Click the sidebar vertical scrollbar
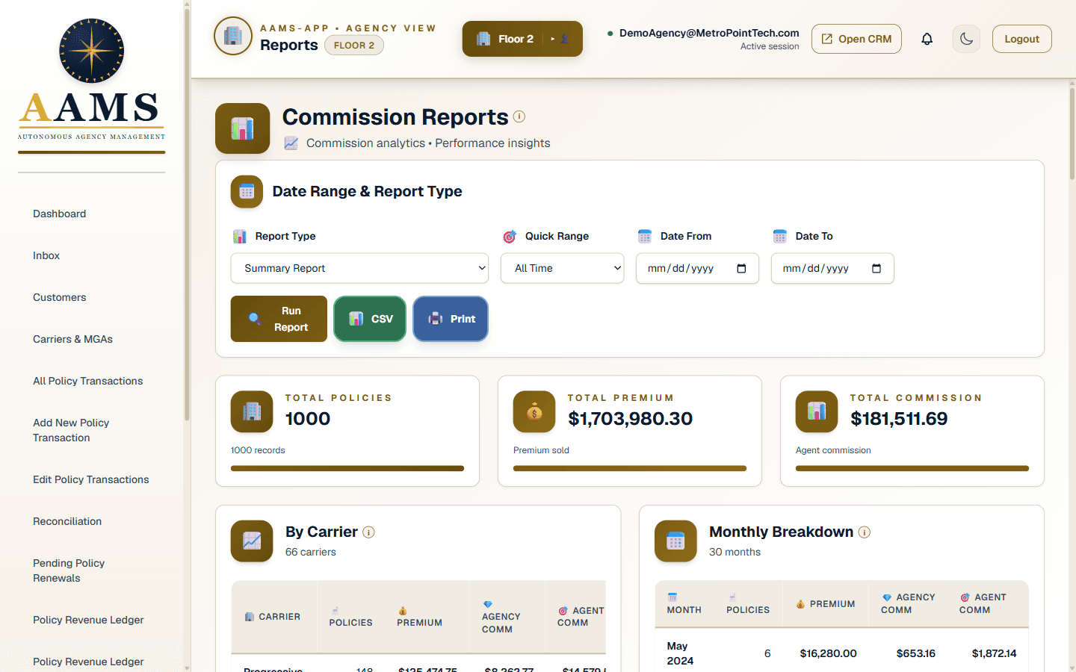Screen dimensions: 1076x672 pyautogui.click(x=187, y=217)
